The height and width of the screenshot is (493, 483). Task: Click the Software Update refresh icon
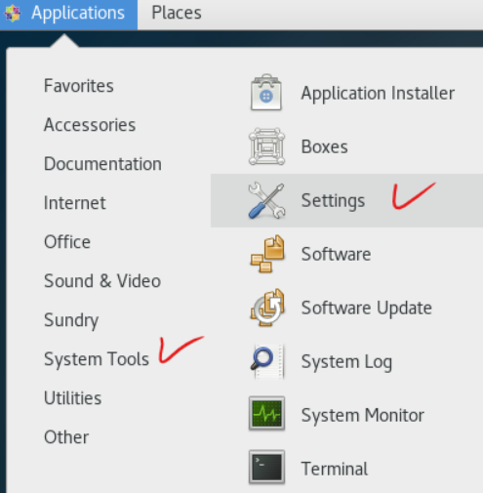[x=267, y=308]
